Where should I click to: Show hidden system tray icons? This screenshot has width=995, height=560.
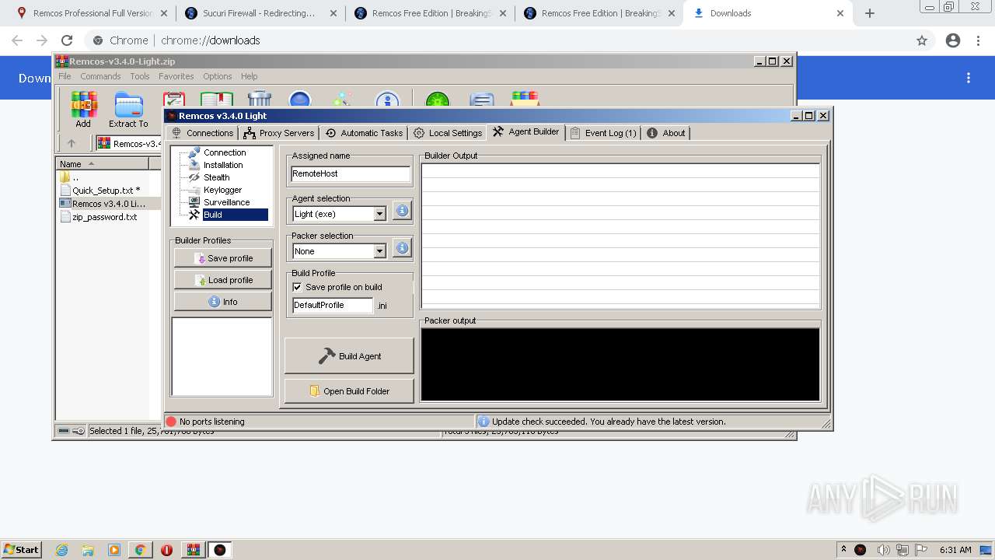[x=843, y=550]
